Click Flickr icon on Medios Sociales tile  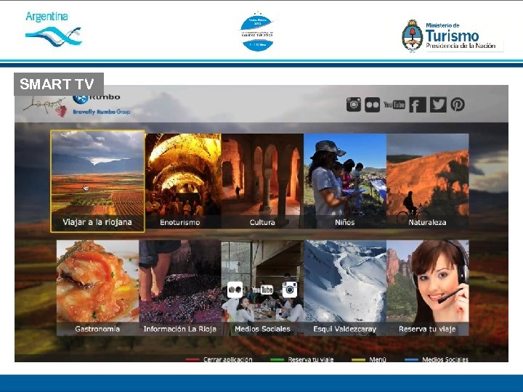tap(235, 290)
